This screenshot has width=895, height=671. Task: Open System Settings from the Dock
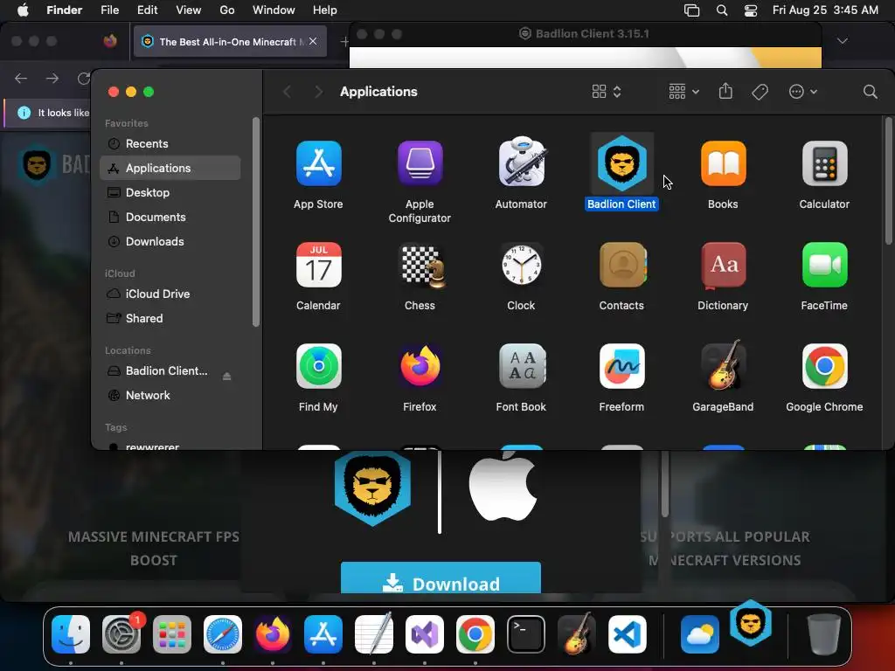121,634
